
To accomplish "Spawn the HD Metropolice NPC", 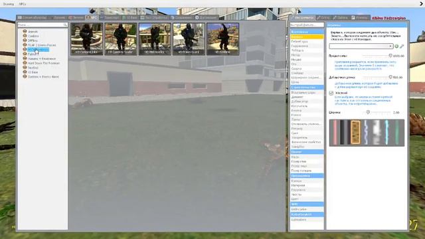I will 155,39.
